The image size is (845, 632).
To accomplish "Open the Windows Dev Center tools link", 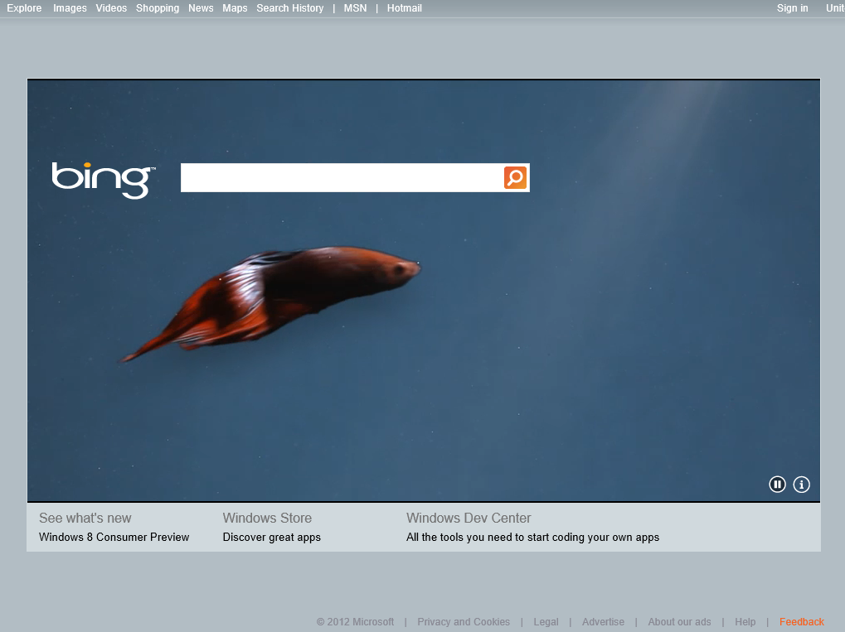I will coord(532,537).
